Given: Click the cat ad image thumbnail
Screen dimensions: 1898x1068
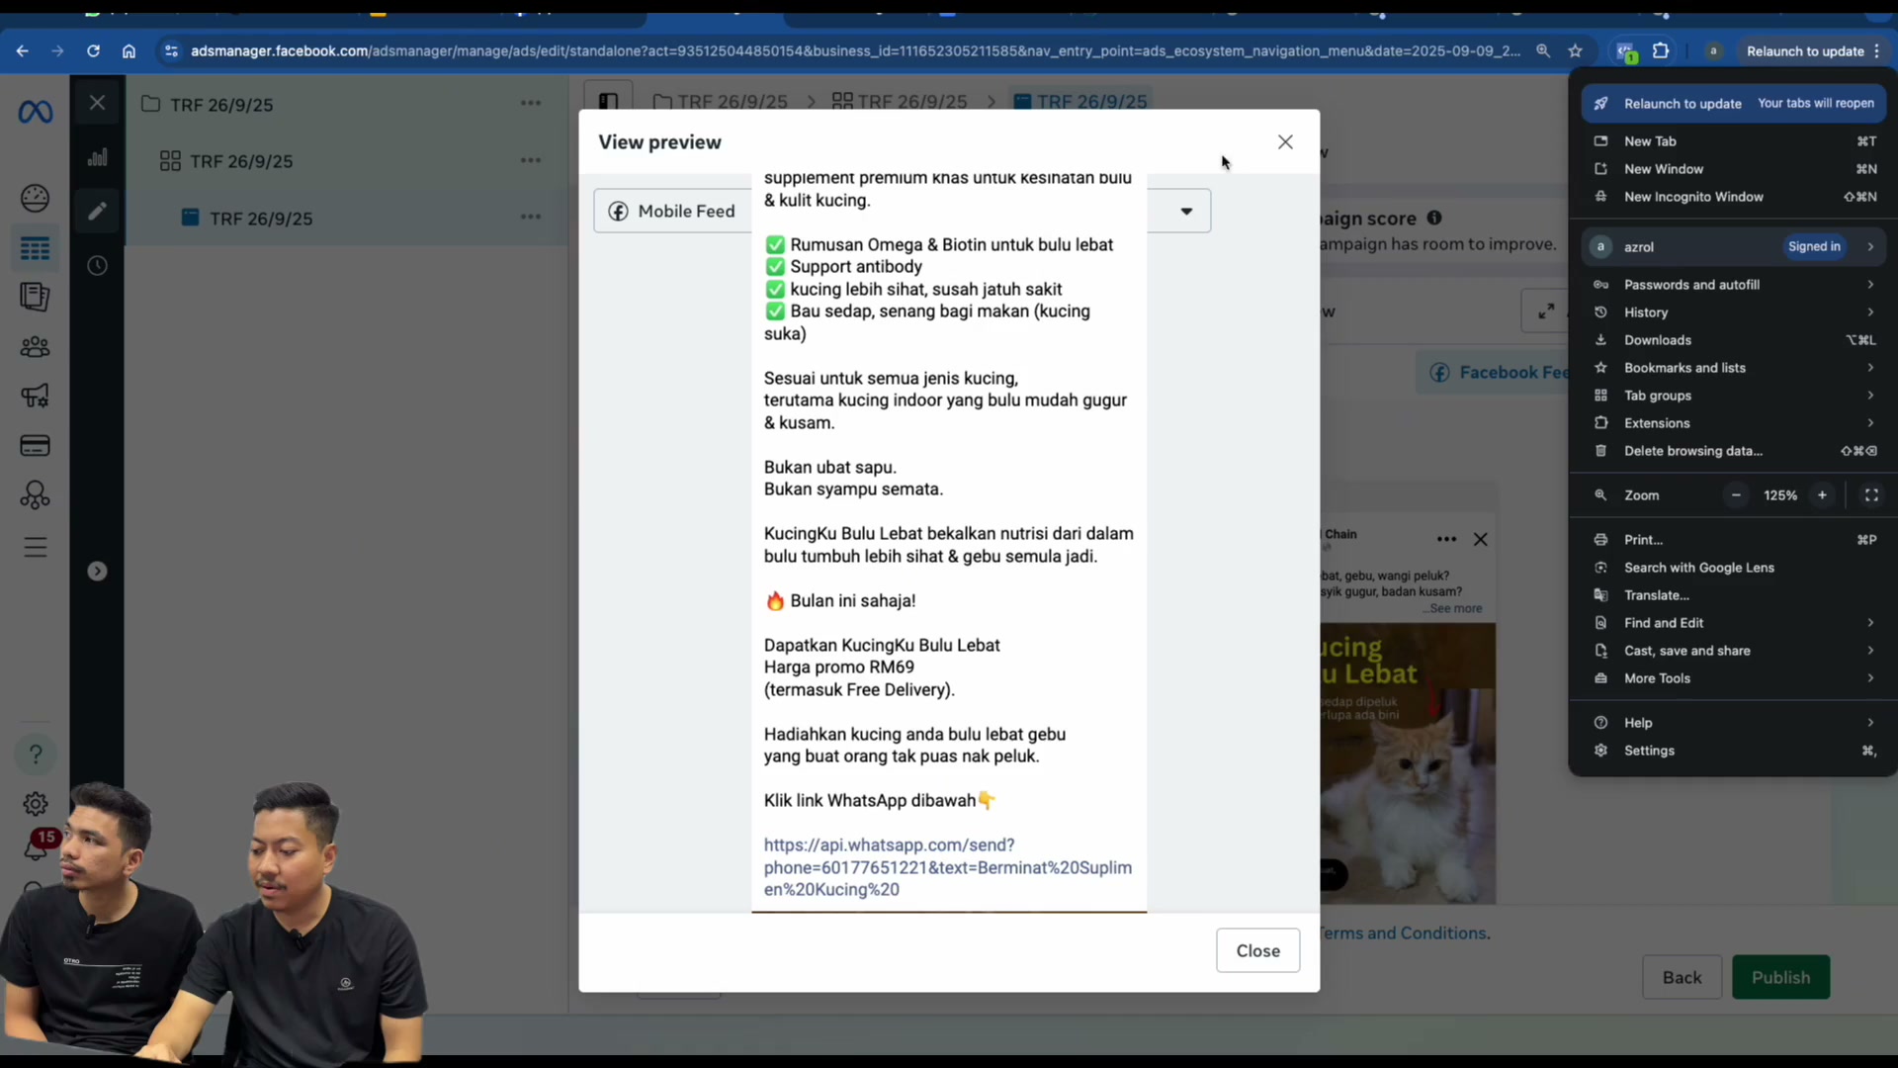Looking at the screenshot, I should [x=1408, y=763].
